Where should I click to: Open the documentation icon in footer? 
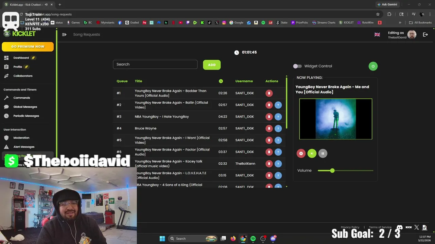tap(425, 227)
